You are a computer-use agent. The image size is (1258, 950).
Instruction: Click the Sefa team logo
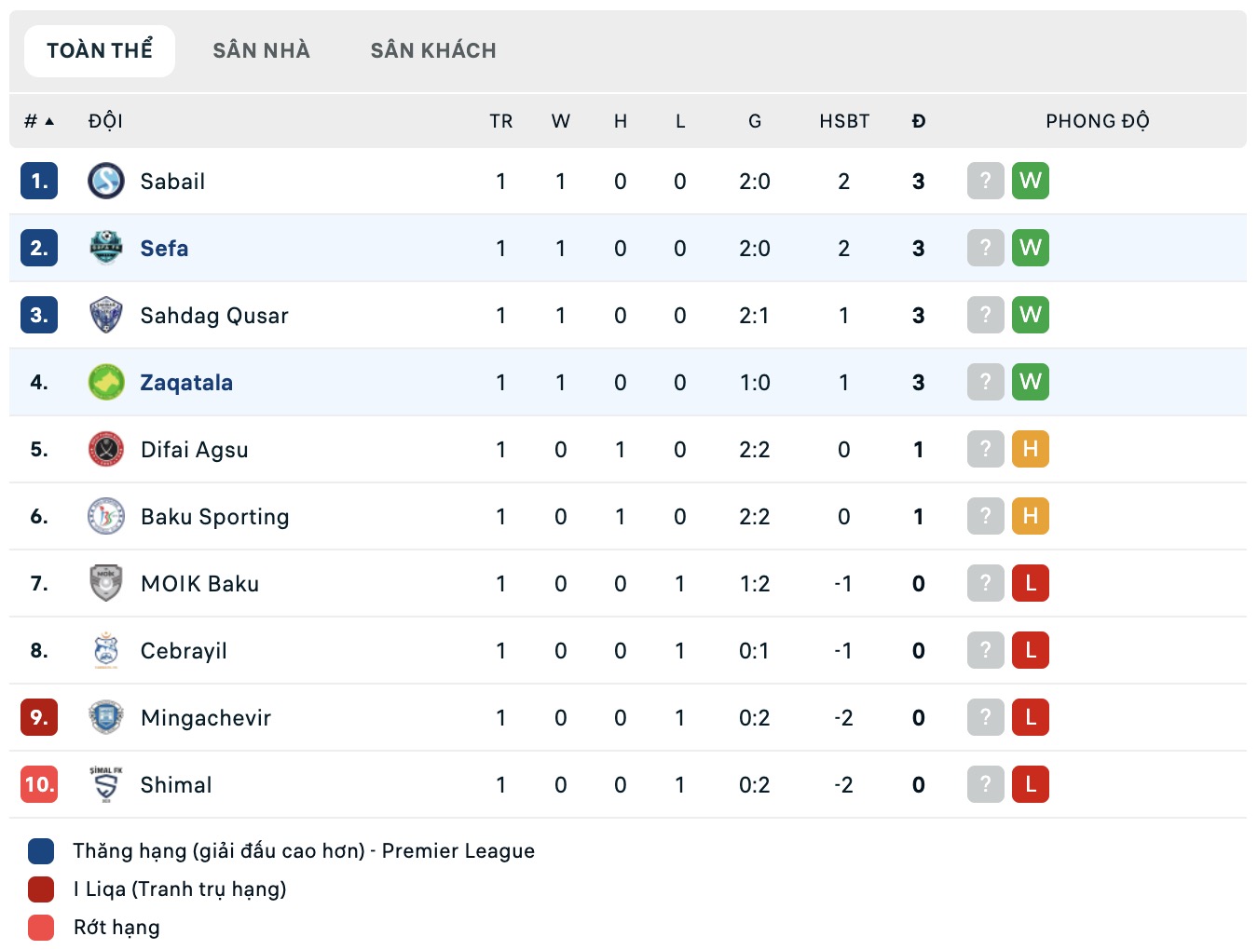(105, 248)
